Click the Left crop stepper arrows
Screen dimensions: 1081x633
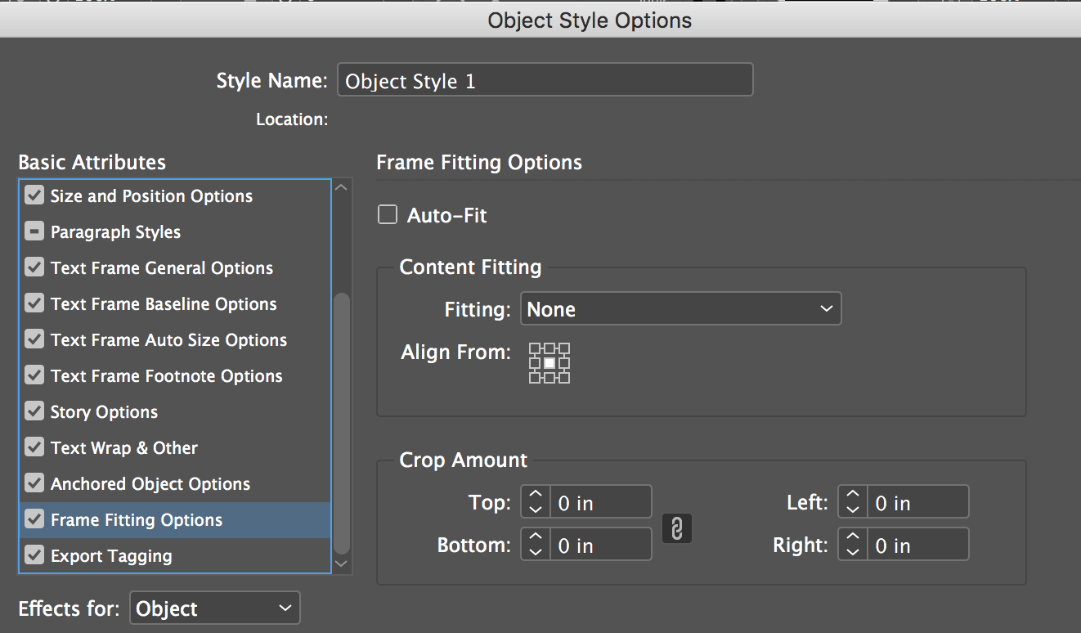(x=853, y=502)
